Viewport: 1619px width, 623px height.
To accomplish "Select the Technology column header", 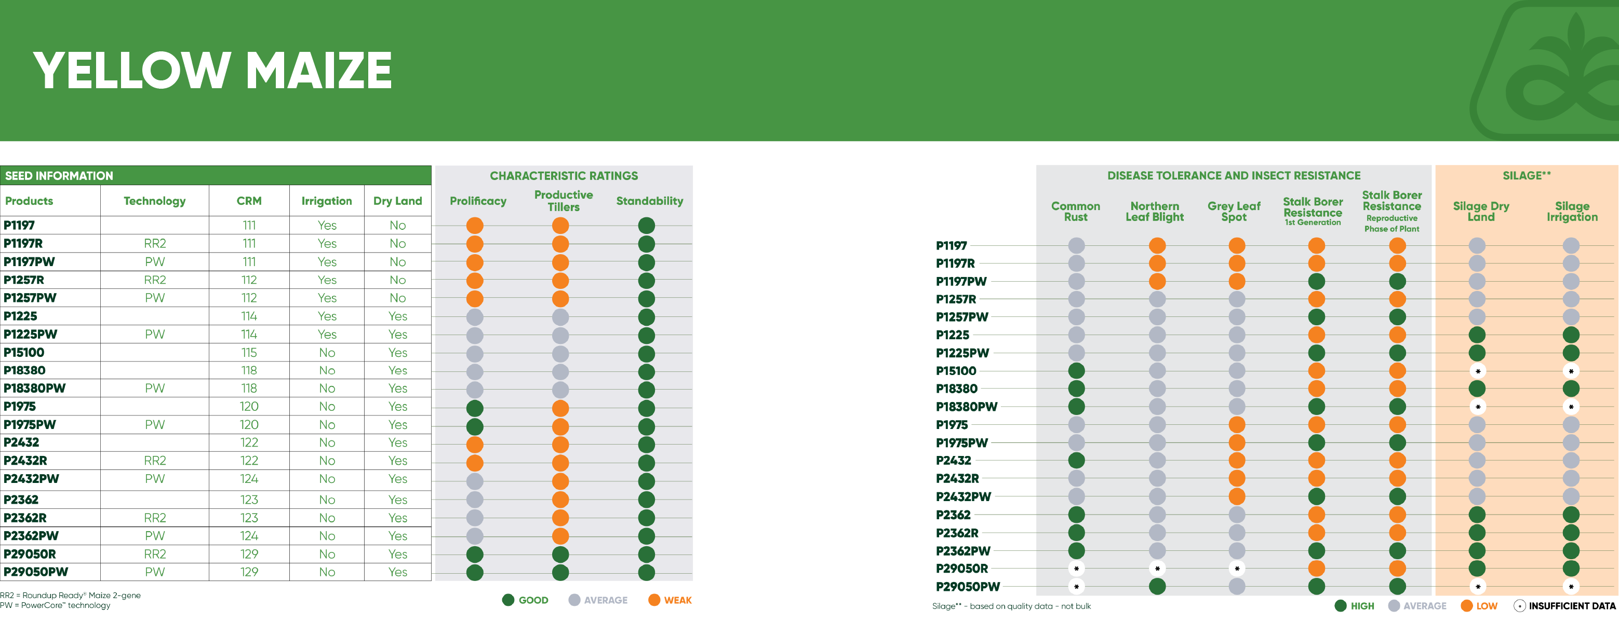I will click(x=155, y=201).
